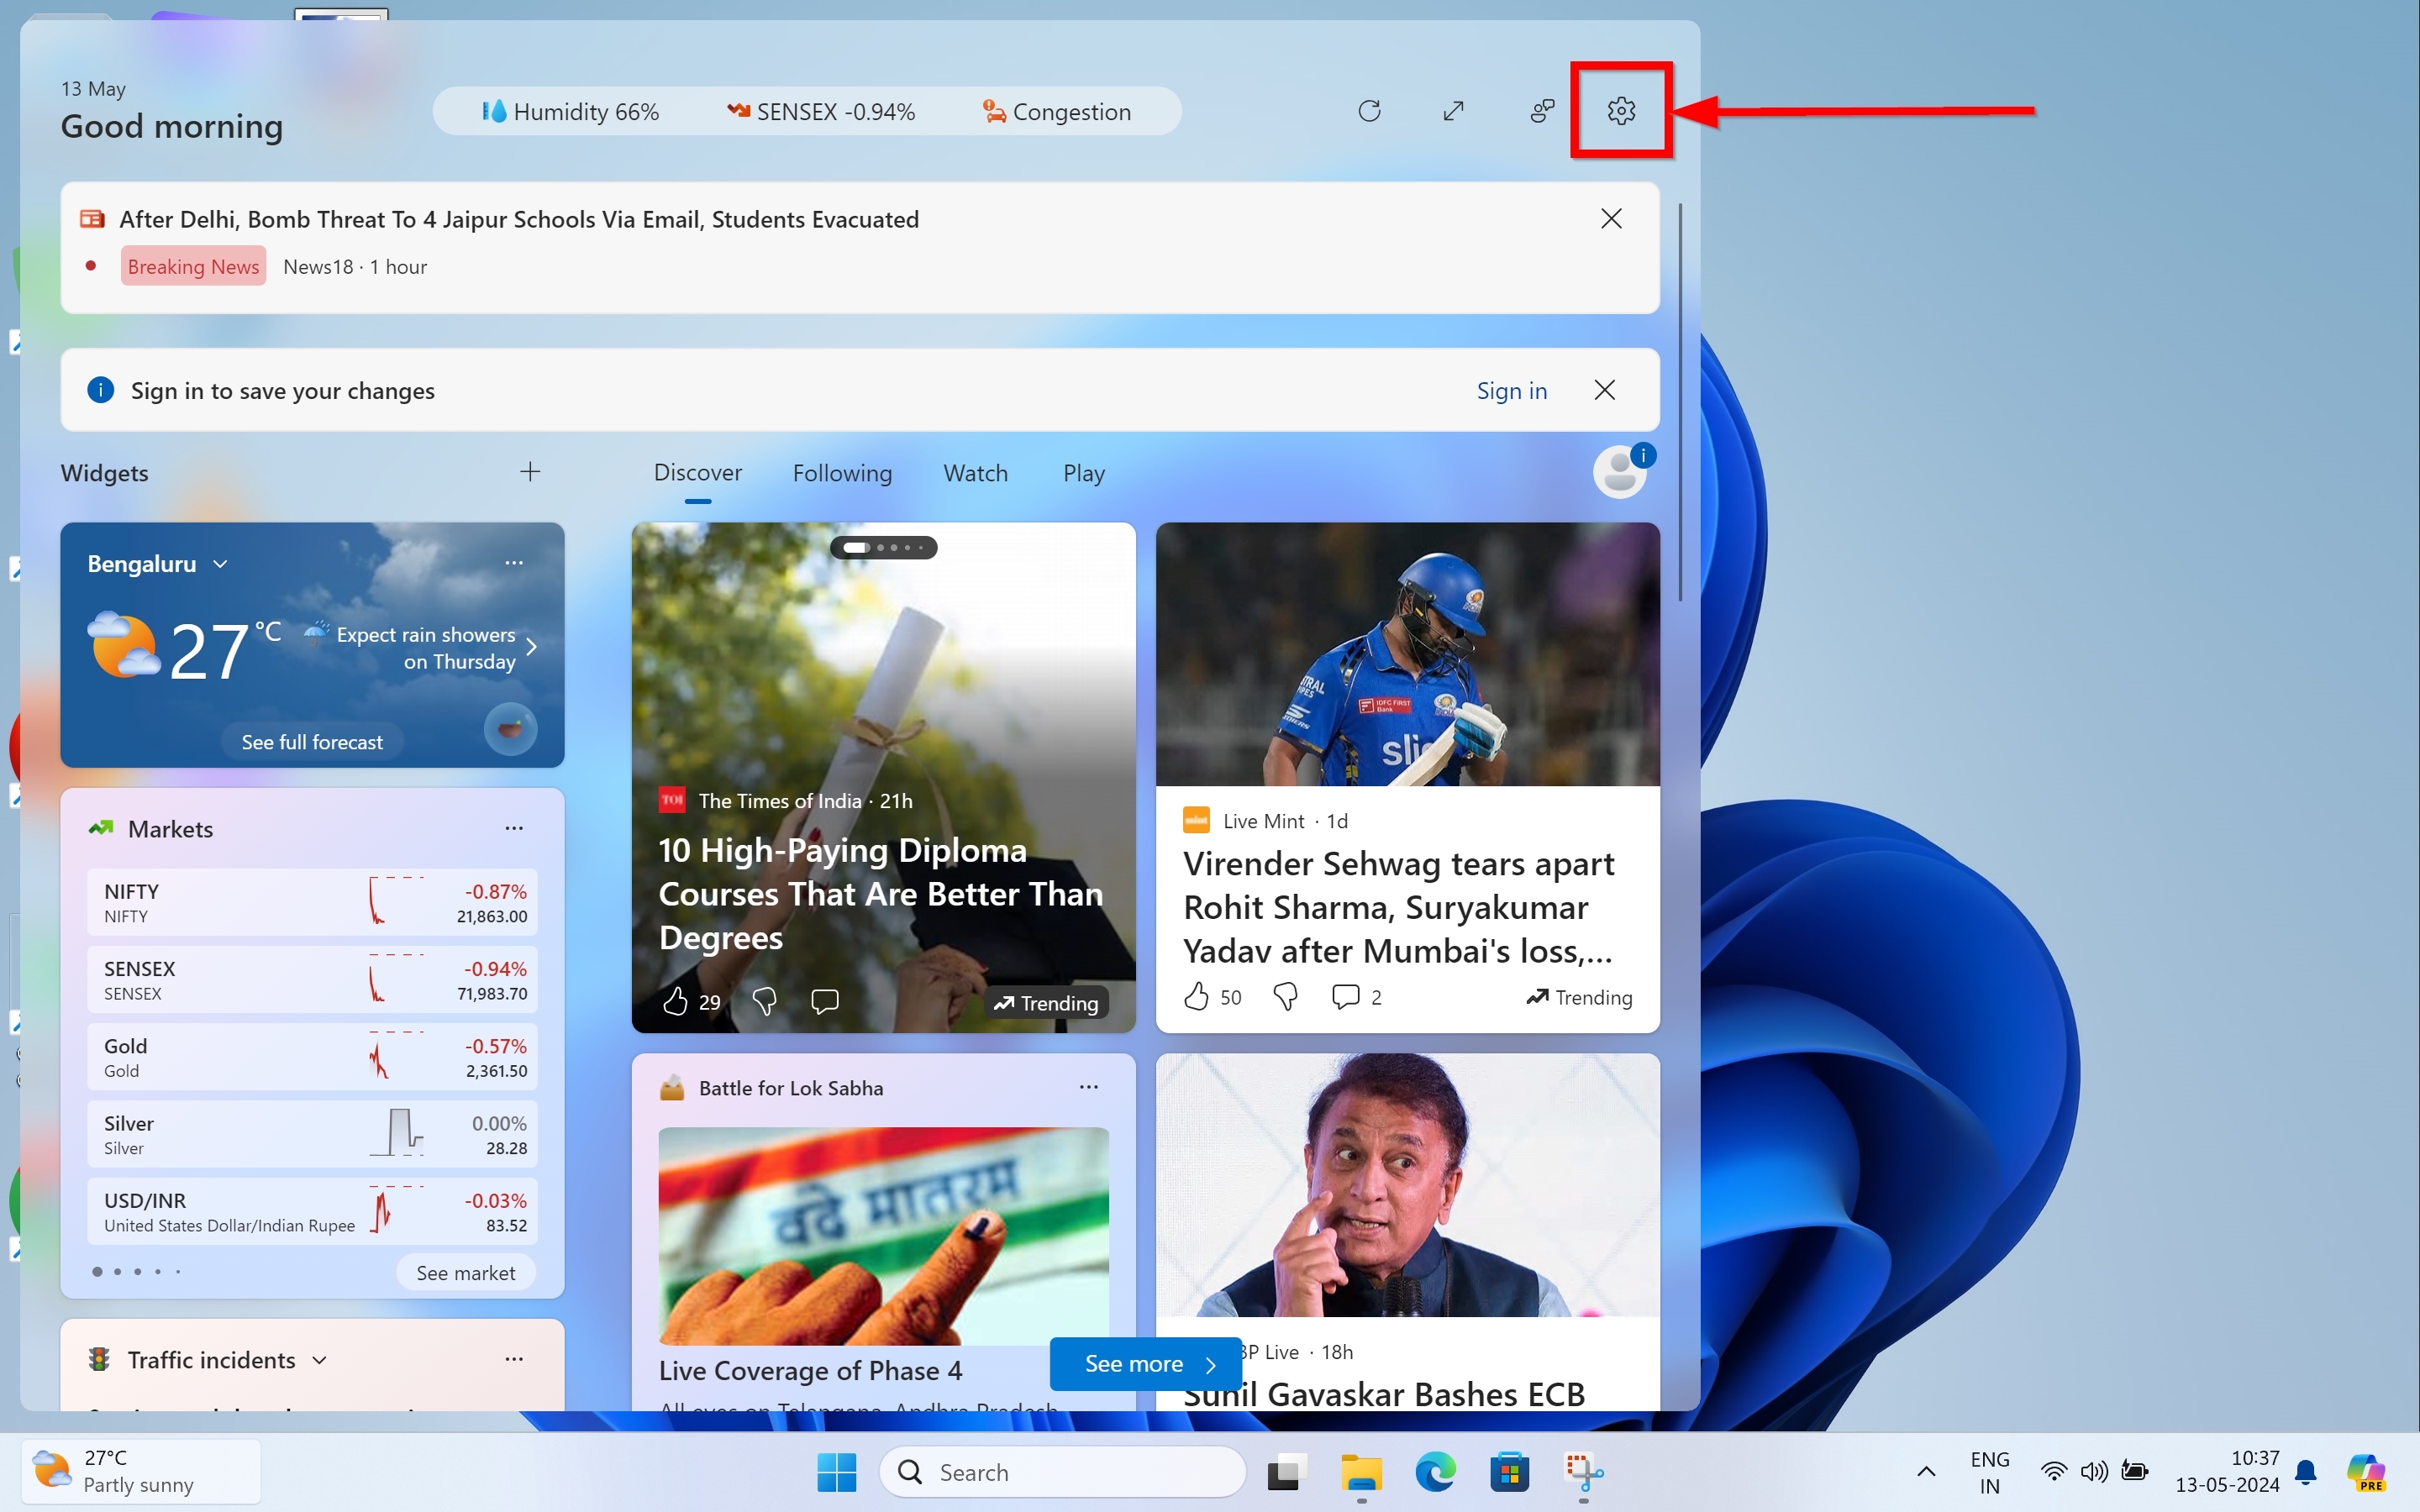The image size is (2420, 1512).
Task: Dismiss the Breaking News banner
Action: pyautogui.click(x=1611, y=218)
